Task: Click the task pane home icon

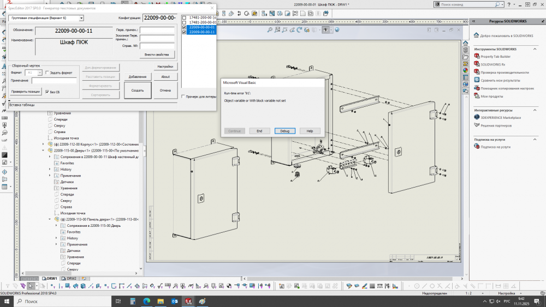Action: point(465,43)
